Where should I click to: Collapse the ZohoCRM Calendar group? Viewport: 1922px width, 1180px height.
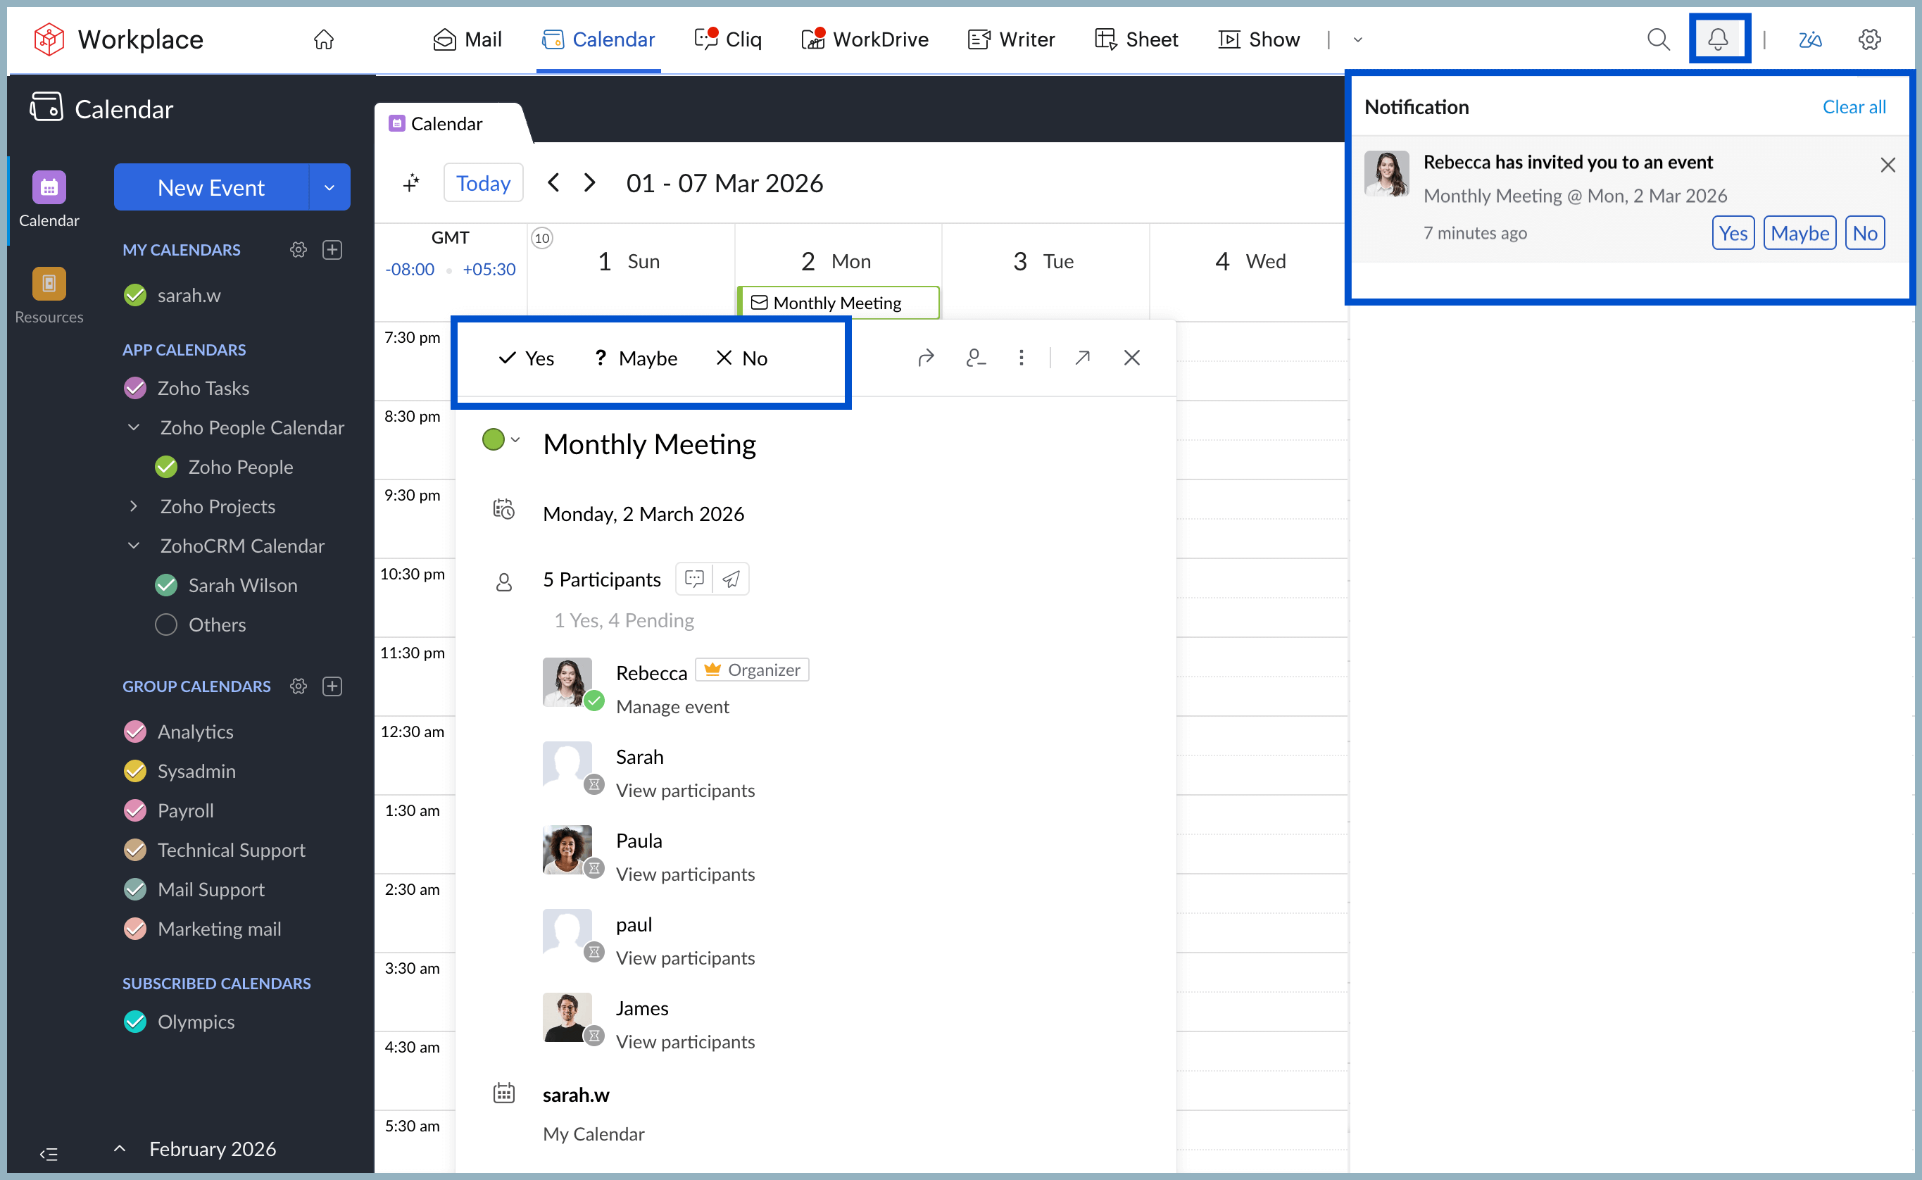[x=134, y=546]
